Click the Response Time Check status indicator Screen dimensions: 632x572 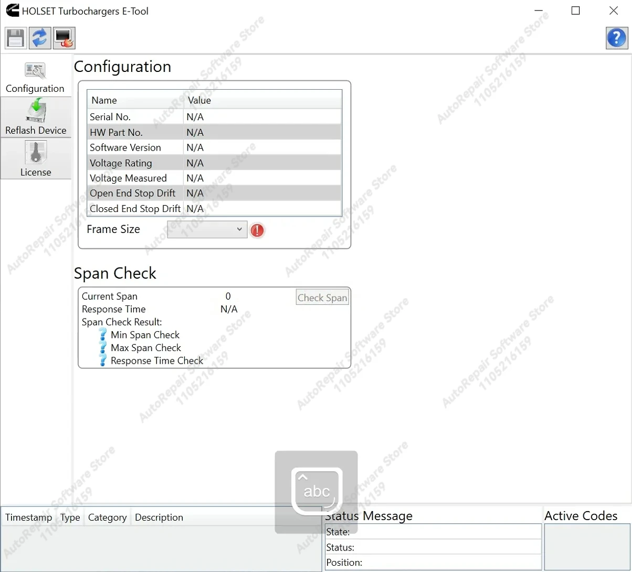pos(103,361)
